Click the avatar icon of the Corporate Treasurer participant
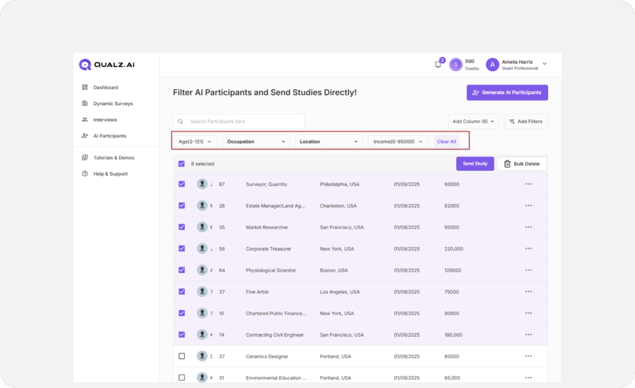This screenshot has height=388, width=635. 202,249
